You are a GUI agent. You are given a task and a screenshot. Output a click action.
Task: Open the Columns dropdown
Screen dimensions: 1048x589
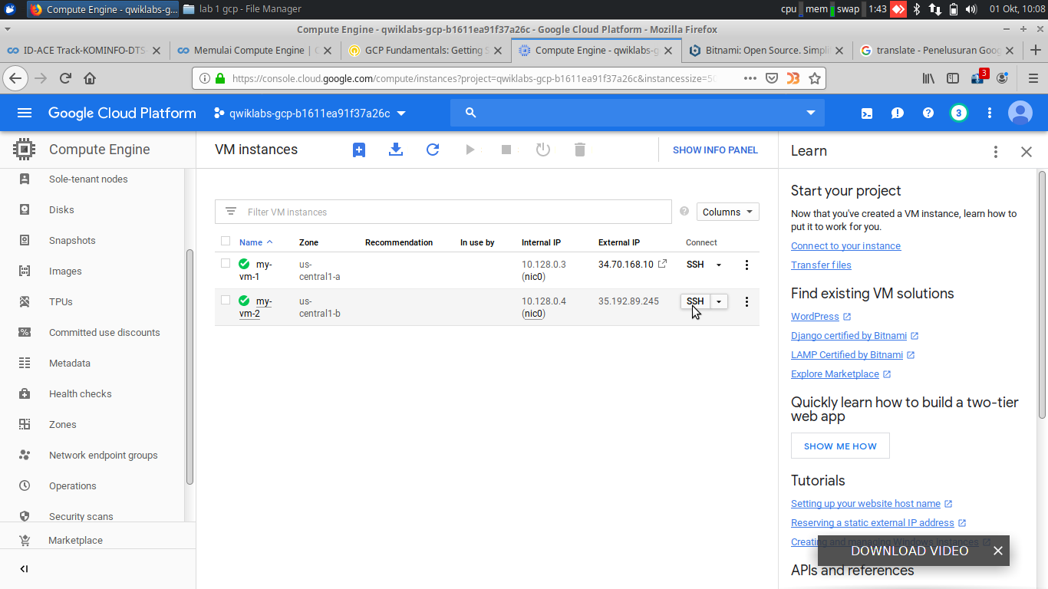[x=727, y=212]
